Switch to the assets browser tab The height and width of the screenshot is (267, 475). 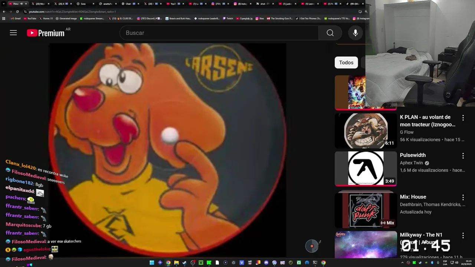pyautogui.click(x=108, y=4)
